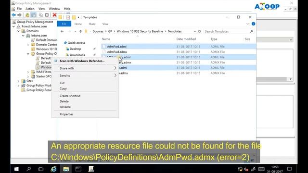Screen dimensions: 308x173
Task: Open the Window menu in GPMC
Action: click(54, 9)
